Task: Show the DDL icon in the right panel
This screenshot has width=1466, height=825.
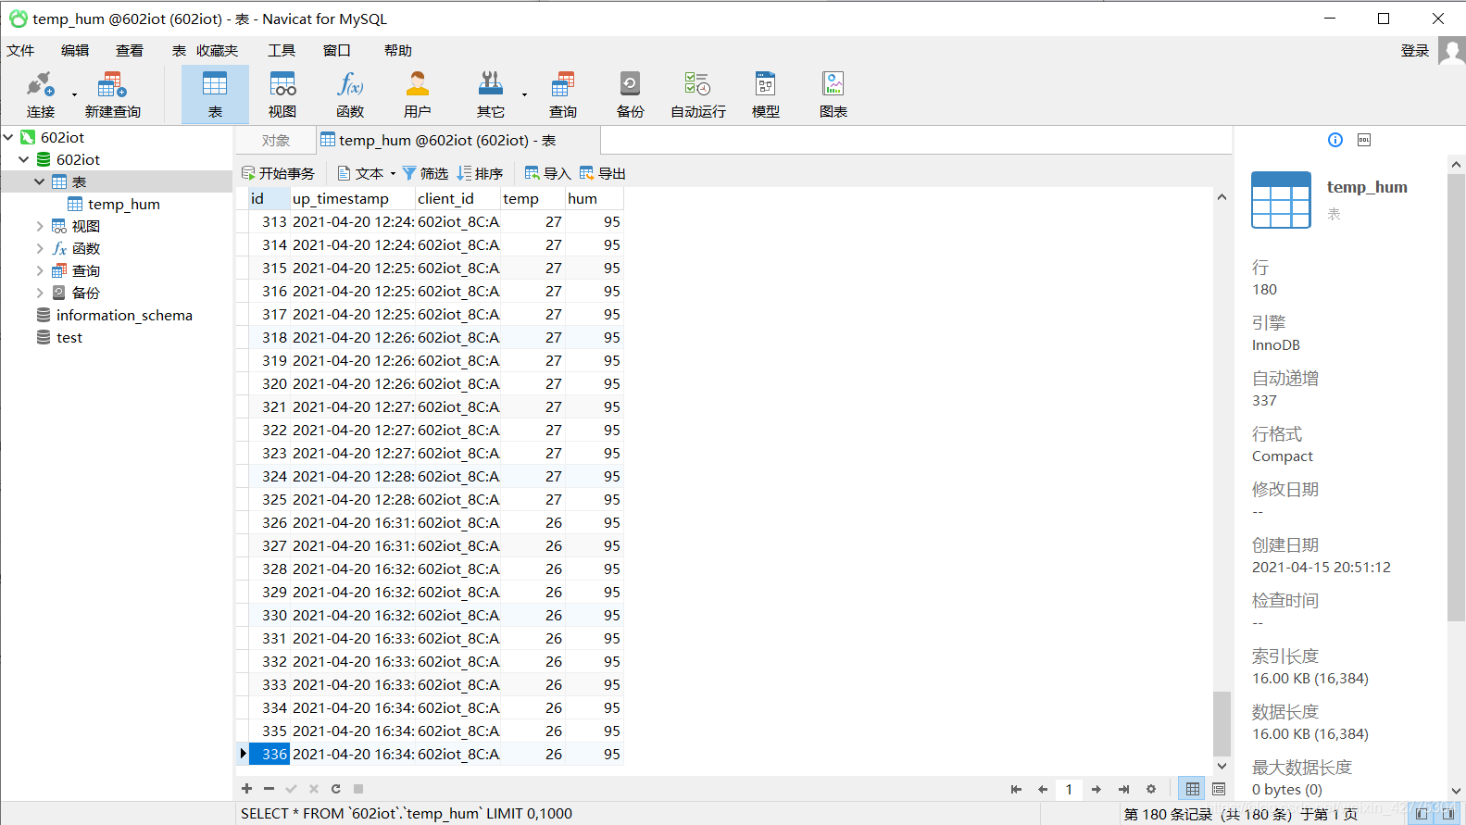Action: (x=1363, y=140)
